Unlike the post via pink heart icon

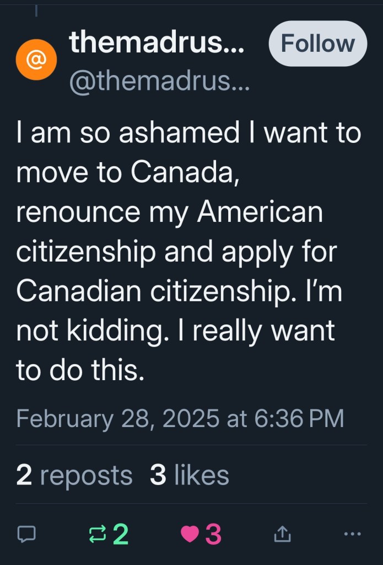(x=190, y=534)
